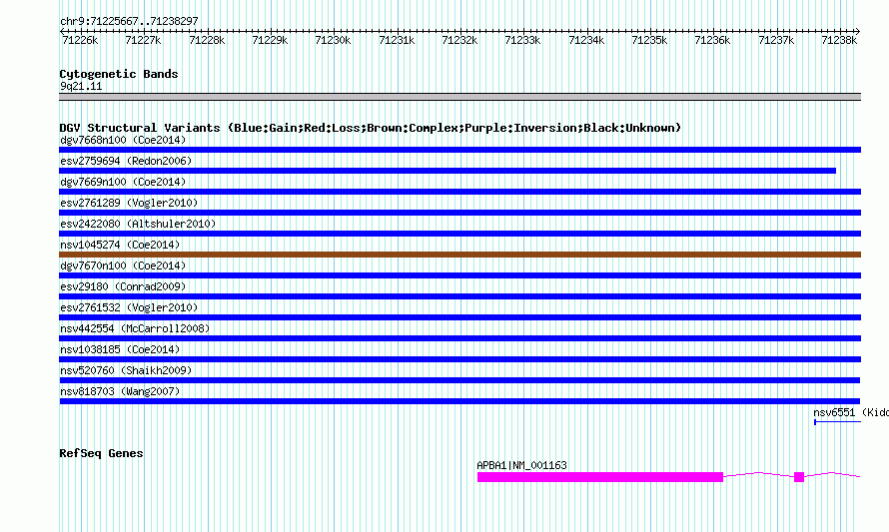Open the nsv818703 (Wang2007) variant label
The image size is (889, 532).
click(x=120, y=391)
